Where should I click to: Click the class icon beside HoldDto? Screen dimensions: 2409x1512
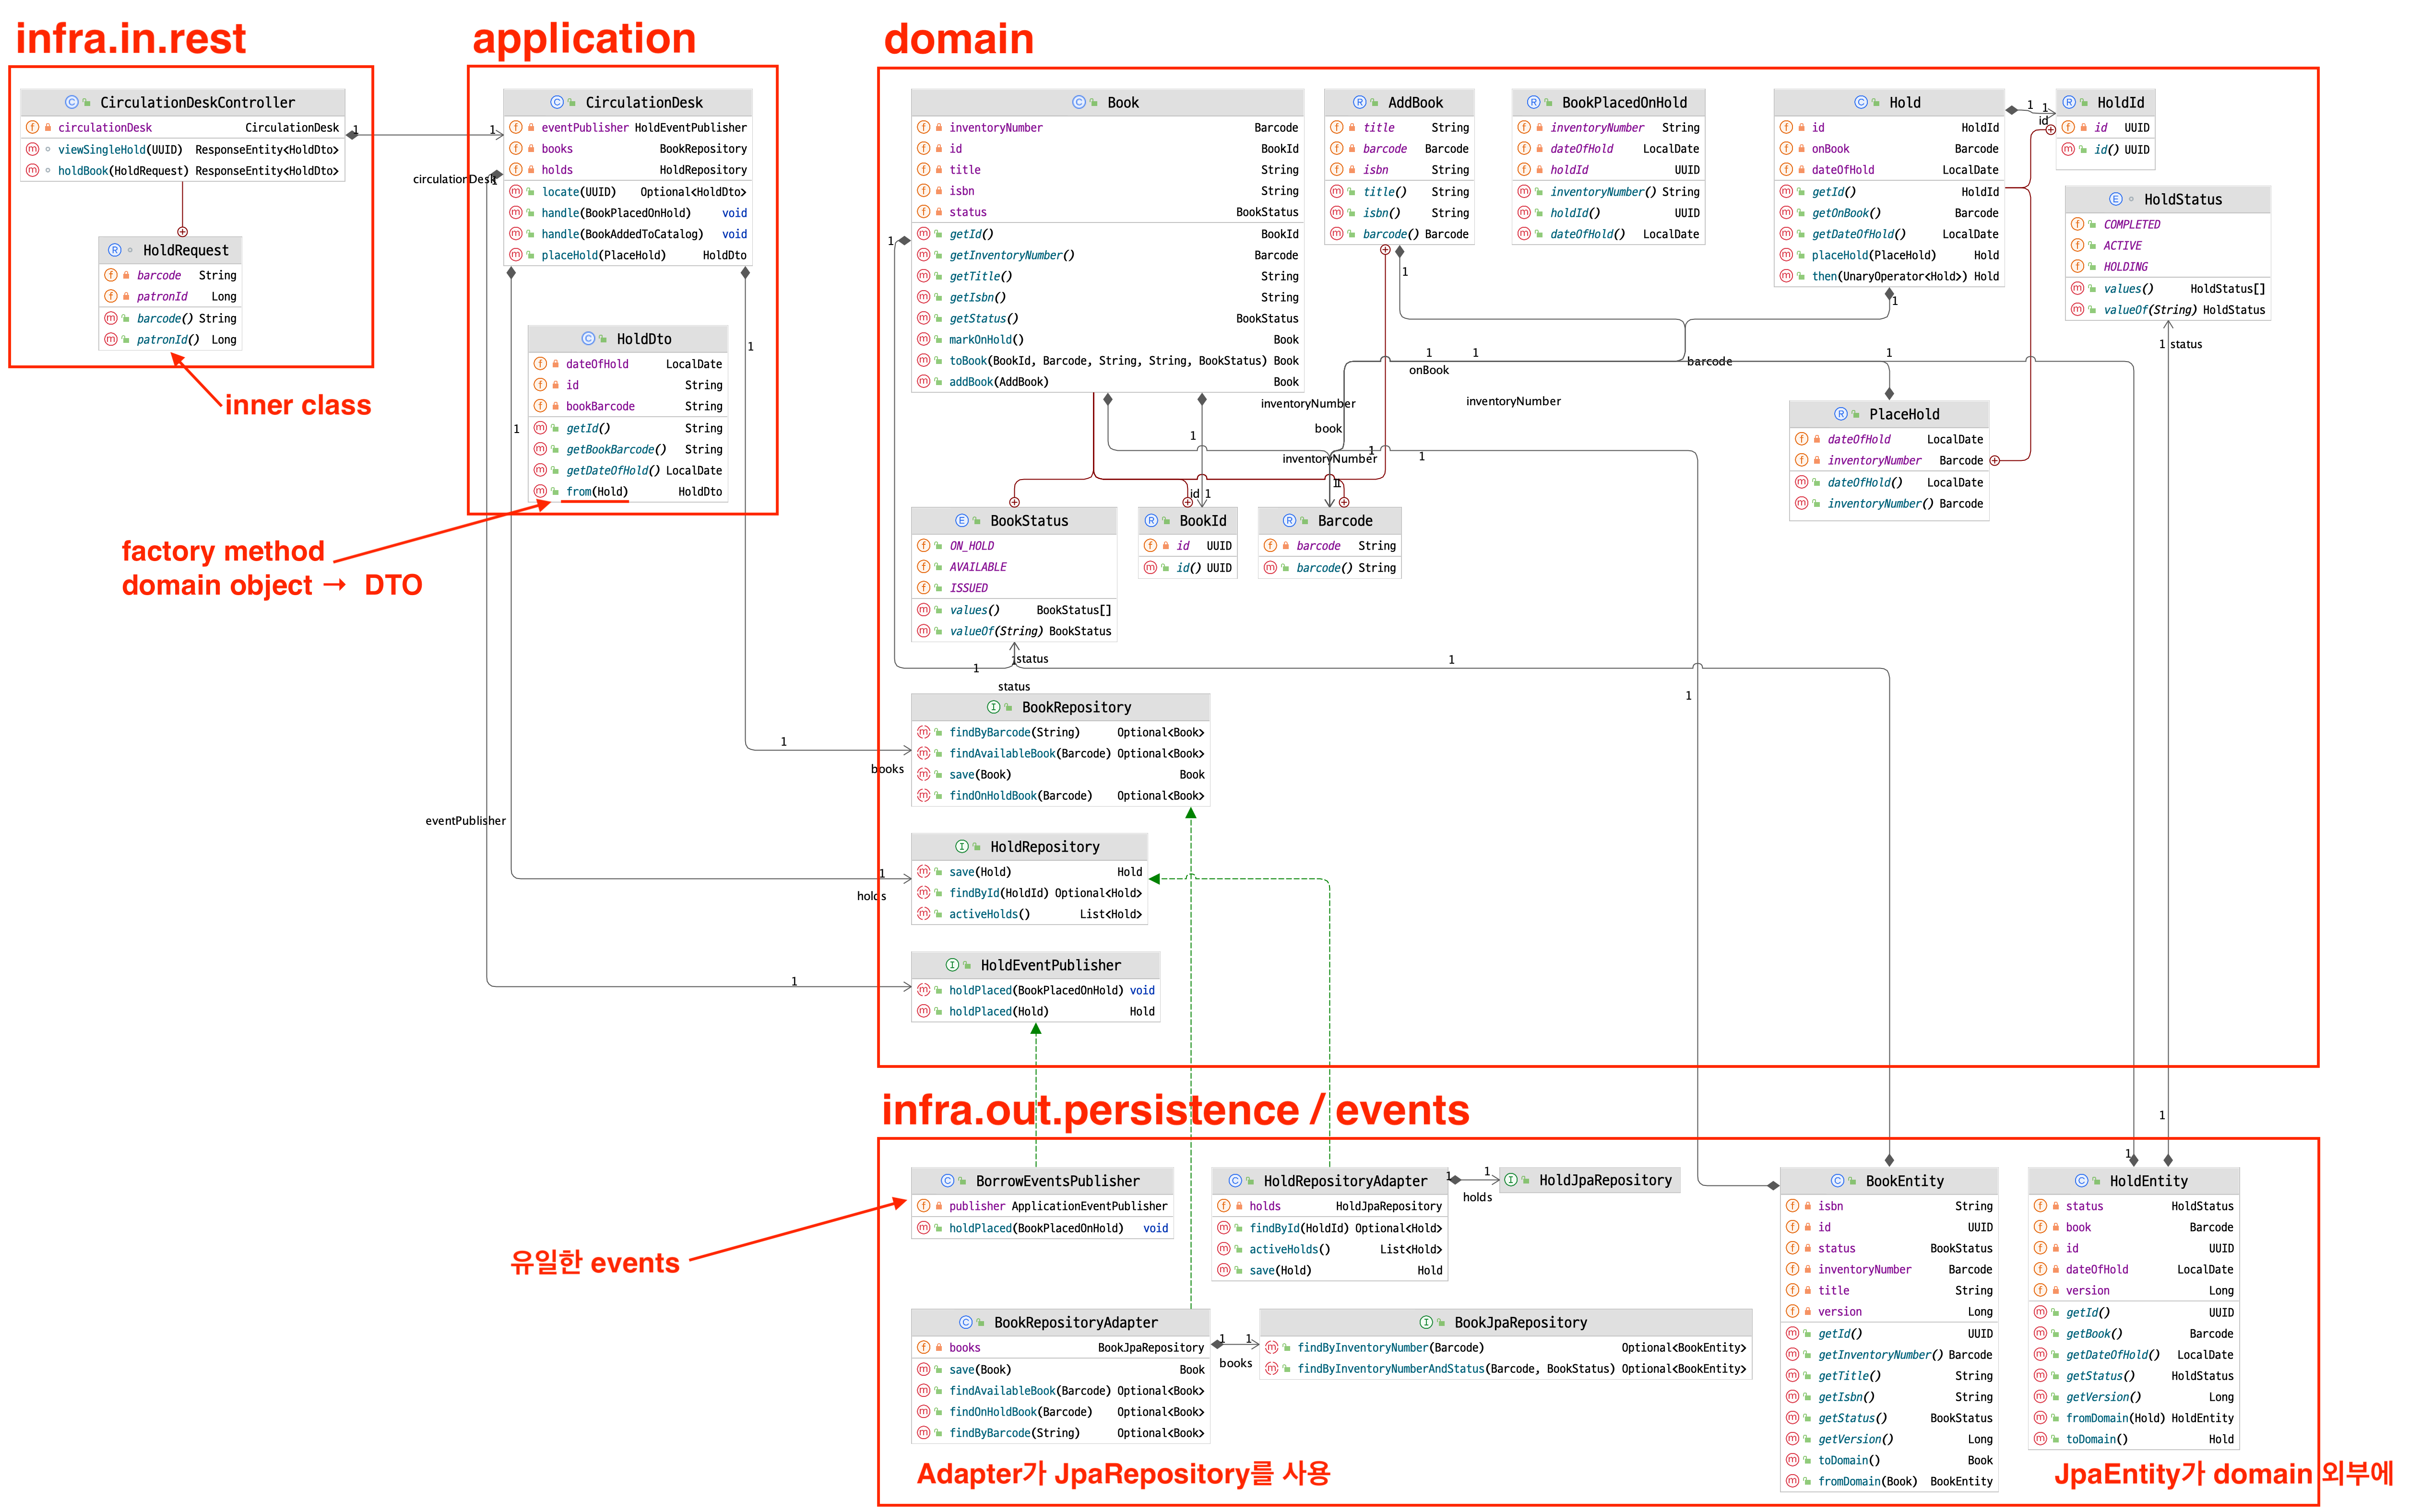coord(588,339)
